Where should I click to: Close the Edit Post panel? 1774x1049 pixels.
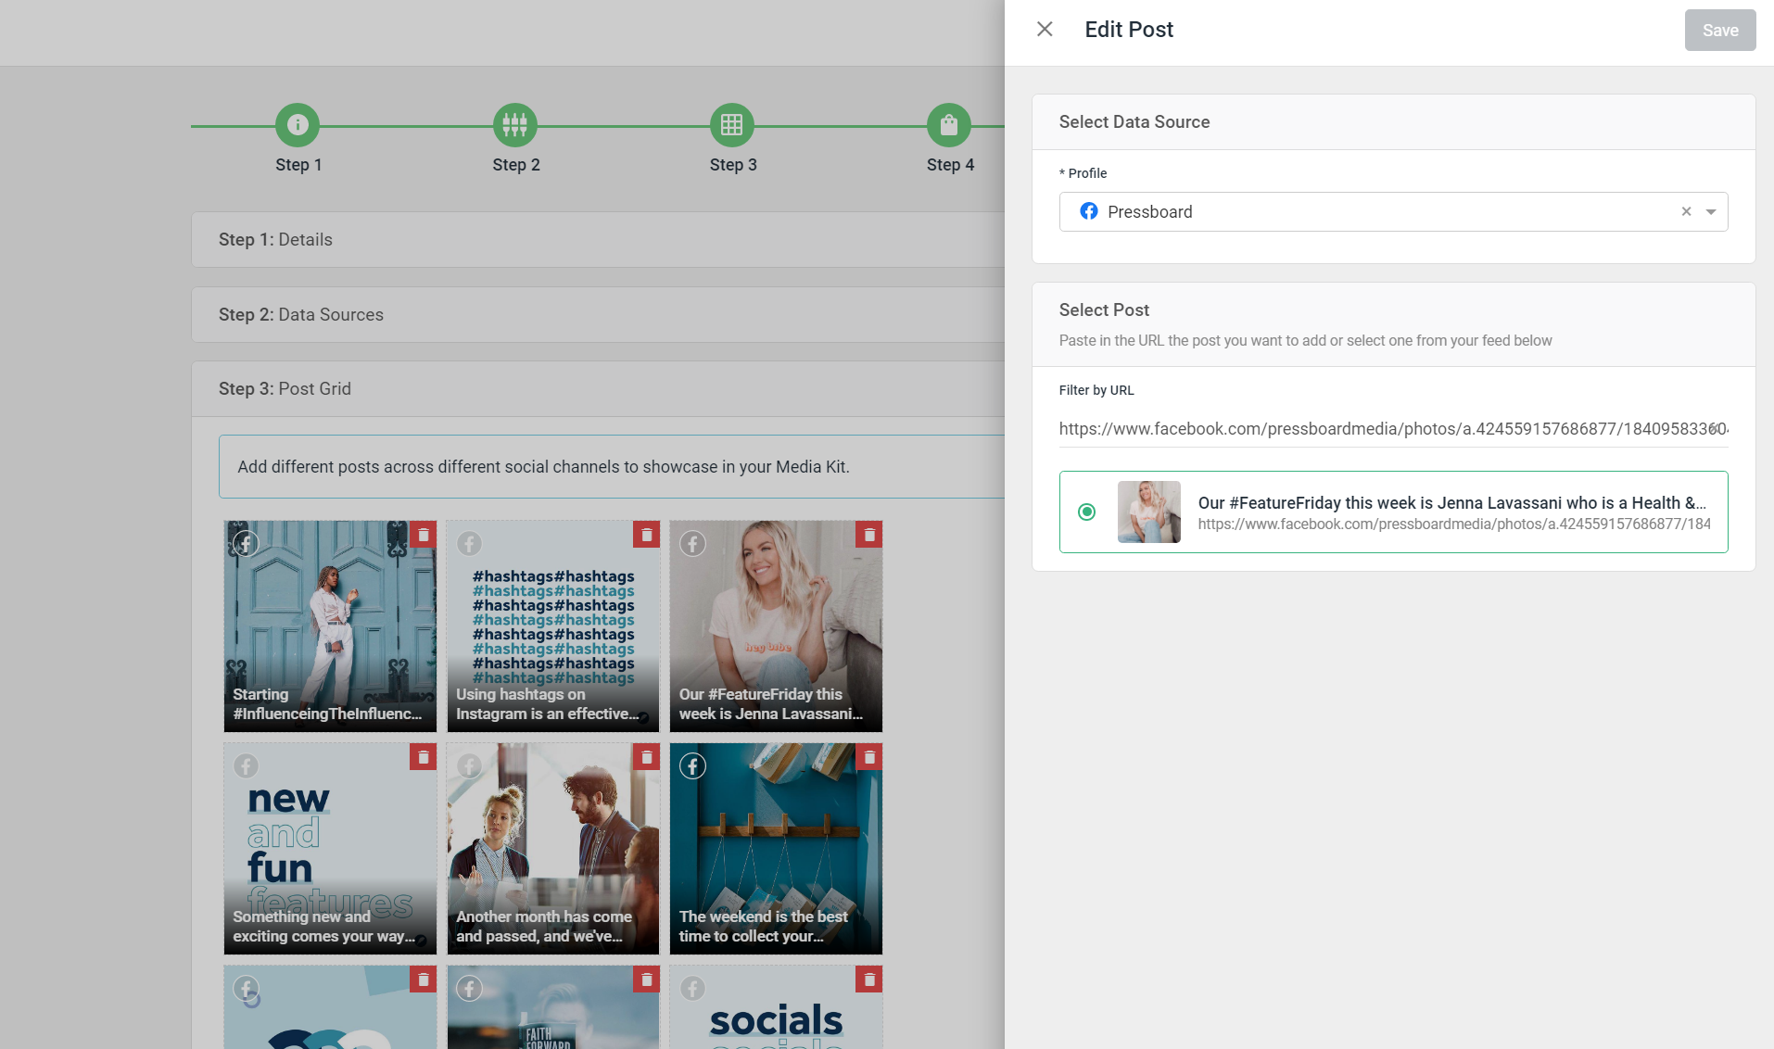(1045, 29)
